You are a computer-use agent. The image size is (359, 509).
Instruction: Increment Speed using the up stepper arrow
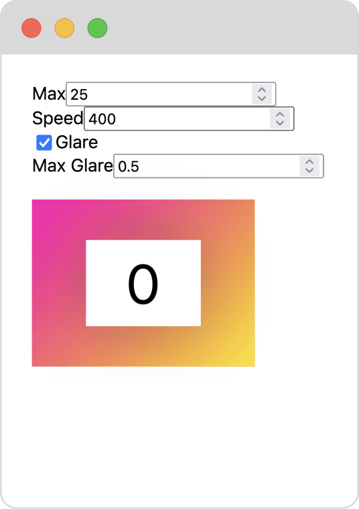point(280,115)
